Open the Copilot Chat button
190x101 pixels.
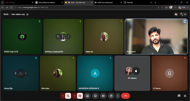tap(182, 7)
